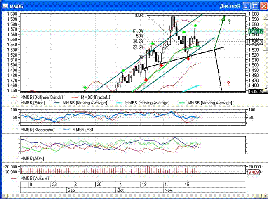This screenshot has height=199, width=268.
Task: Select the ММВБ [Volume] legend entry
Action: [x=30, y=178]
